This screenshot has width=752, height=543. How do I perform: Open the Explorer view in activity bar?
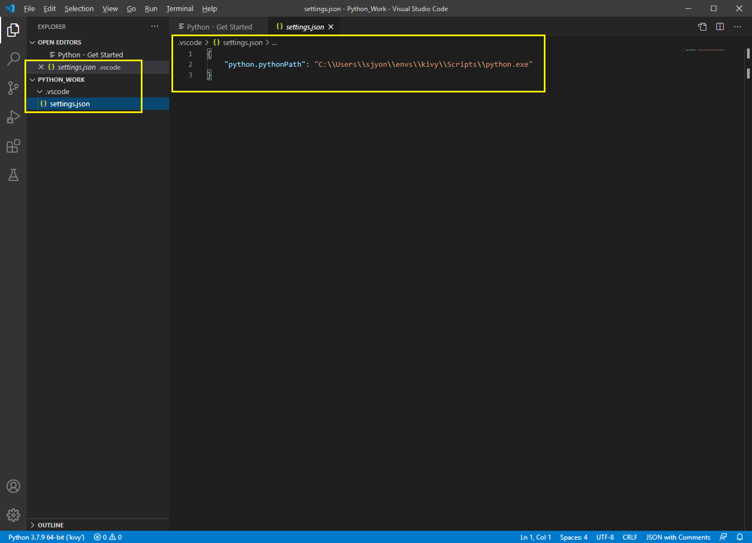[13, 30]
